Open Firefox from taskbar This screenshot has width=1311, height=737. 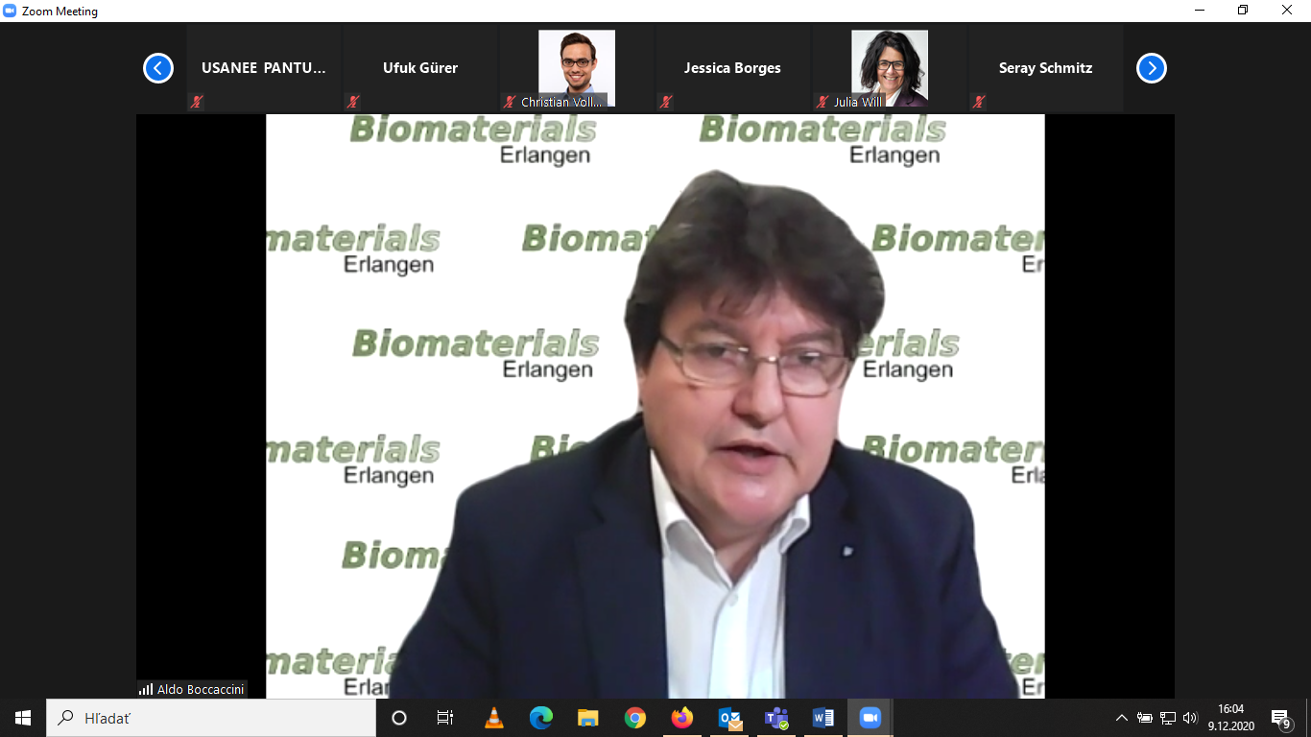click(682, 718)
